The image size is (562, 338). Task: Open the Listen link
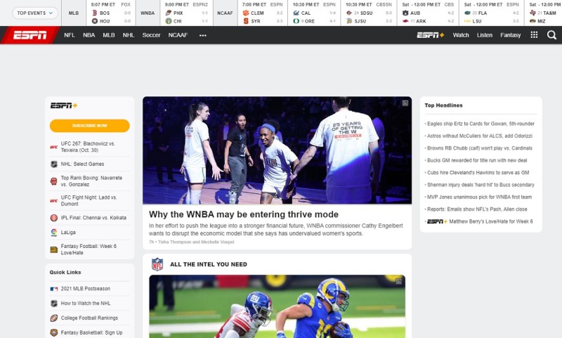pos(485,35)
